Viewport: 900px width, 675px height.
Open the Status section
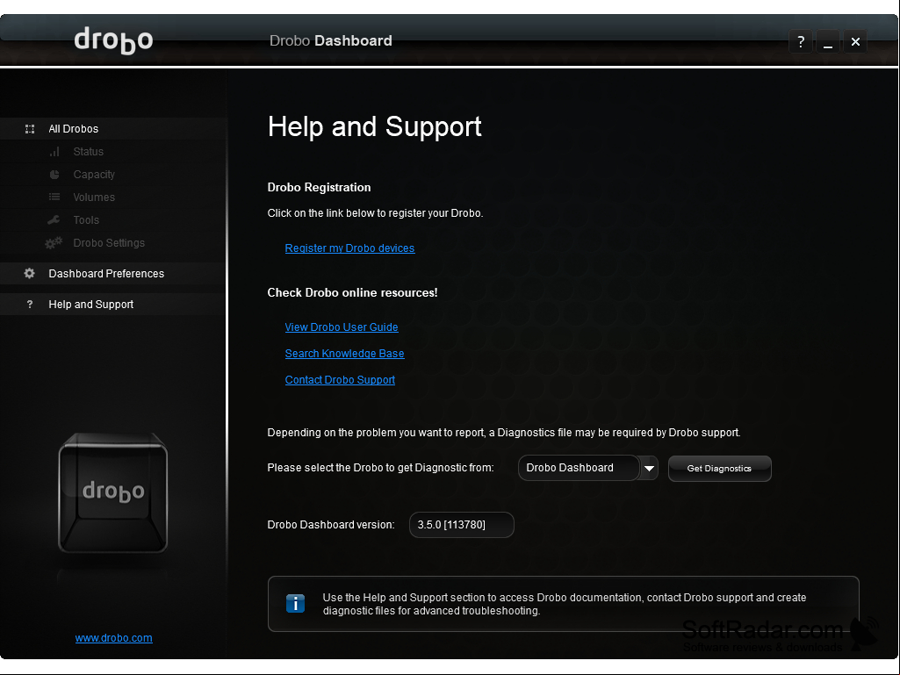click(113, 152)
